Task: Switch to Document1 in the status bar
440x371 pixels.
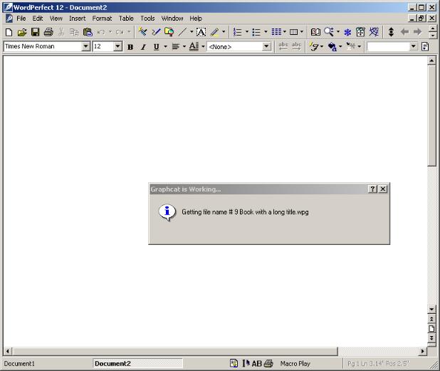Action: pyautogui.click(x=19, y=364)
